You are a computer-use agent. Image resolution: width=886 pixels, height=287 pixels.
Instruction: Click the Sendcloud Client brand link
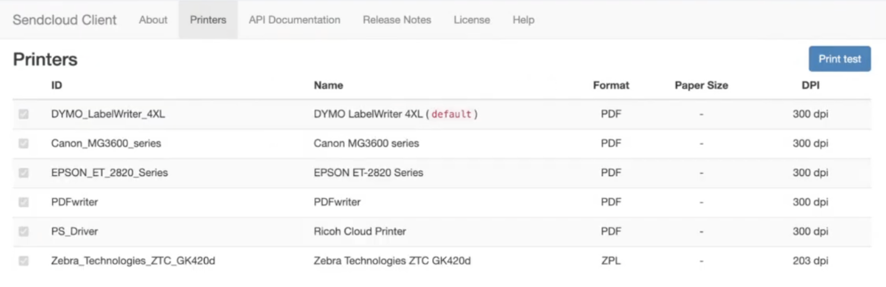click(x=65, y=20)
